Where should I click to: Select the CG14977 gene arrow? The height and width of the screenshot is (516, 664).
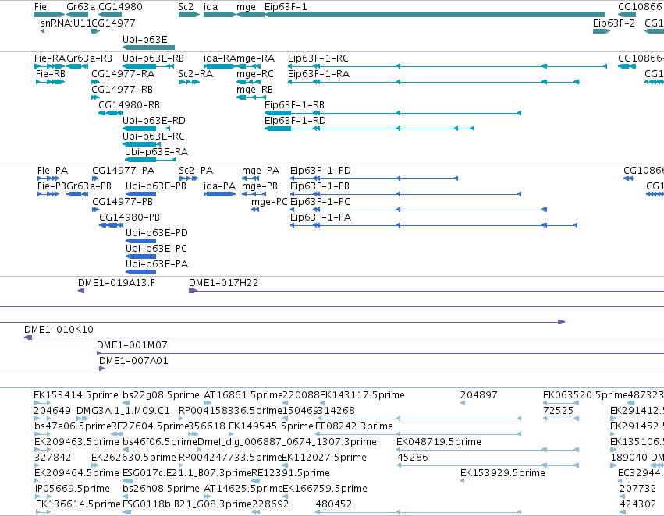pos(96,31)
